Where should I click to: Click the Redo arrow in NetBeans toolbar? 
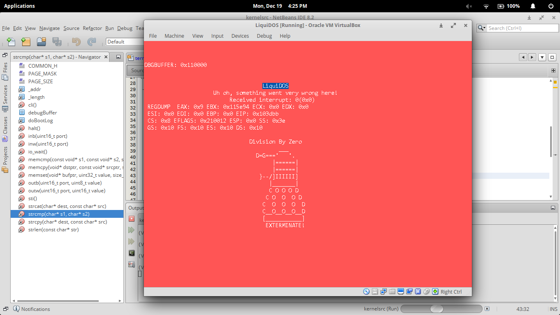92,41
